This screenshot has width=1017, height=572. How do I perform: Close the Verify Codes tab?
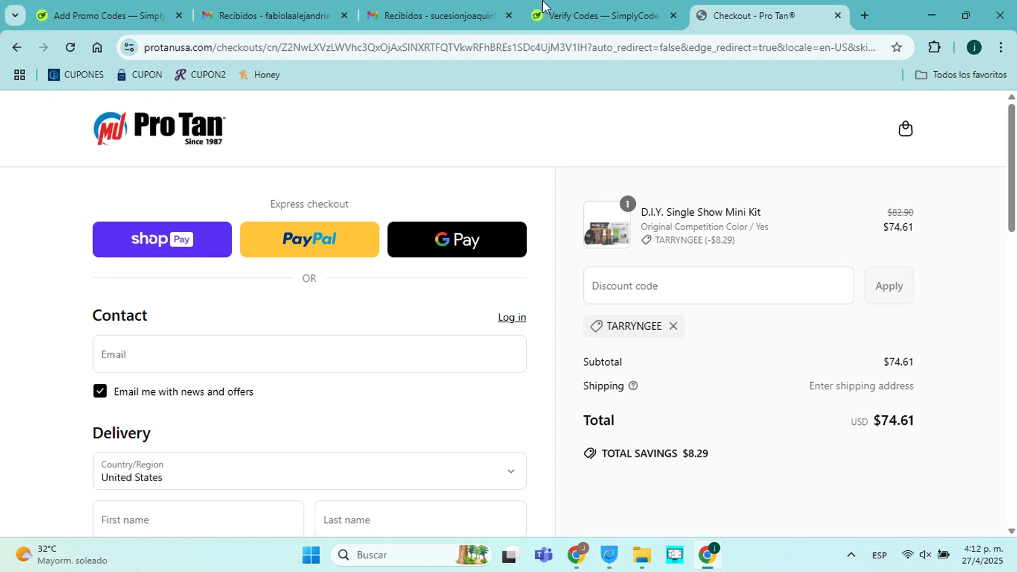673,15
